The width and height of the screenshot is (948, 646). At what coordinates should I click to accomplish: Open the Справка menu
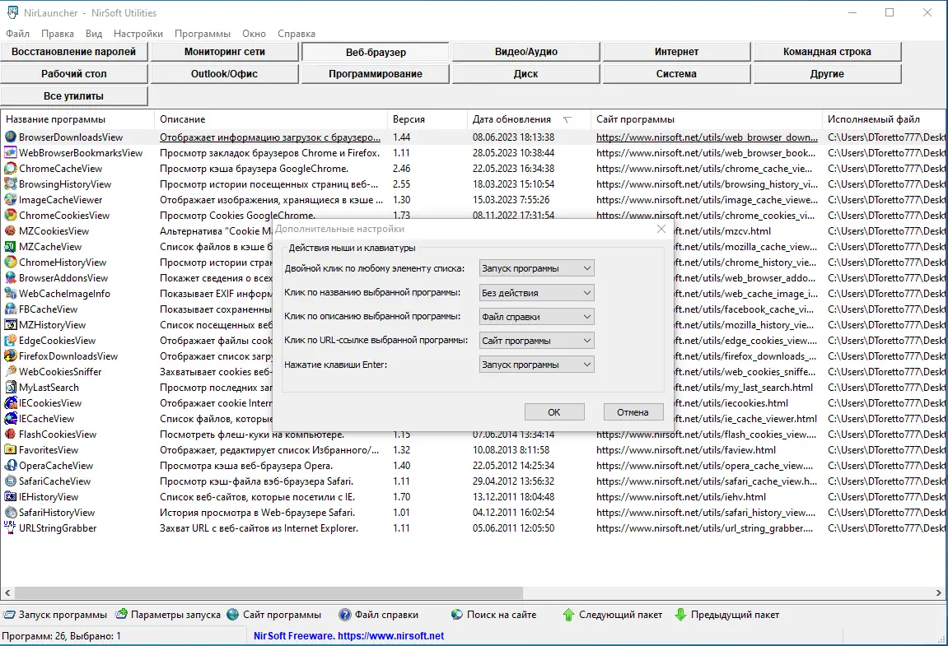[297, 34]
